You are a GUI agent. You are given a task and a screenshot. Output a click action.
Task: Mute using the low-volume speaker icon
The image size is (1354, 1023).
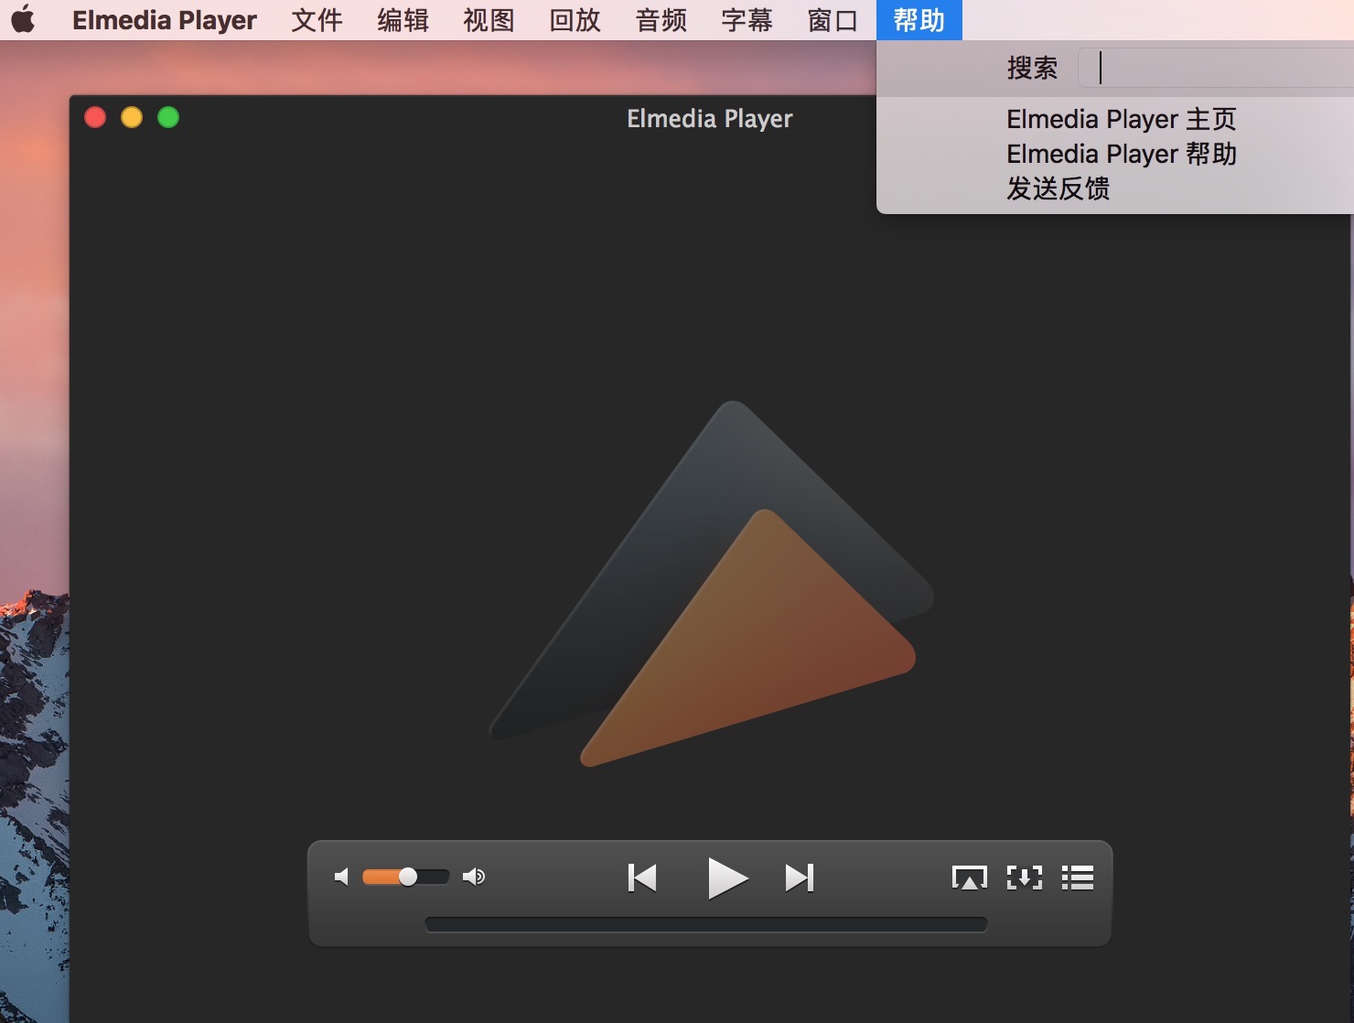[x=342, y=878]
